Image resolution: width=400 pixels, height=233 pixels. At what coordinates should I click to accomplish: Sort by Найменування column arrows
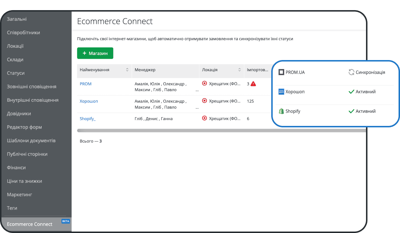coord(127,70)
